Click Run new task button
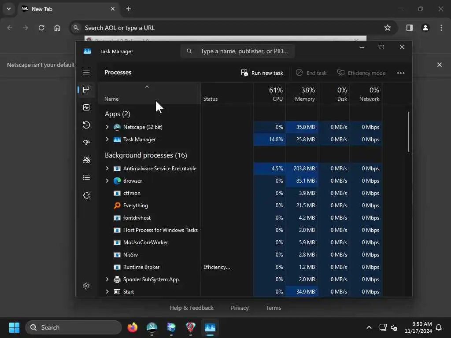The width and height of the screenshot is (451, 338). coord(262,73)
